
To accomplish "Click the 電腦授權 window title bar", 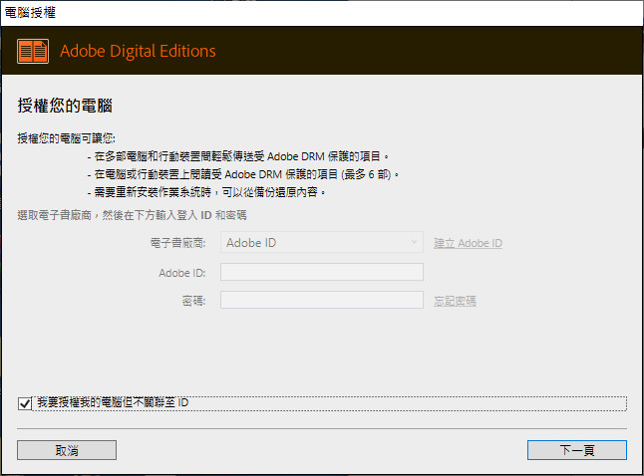I will (299, 10).
